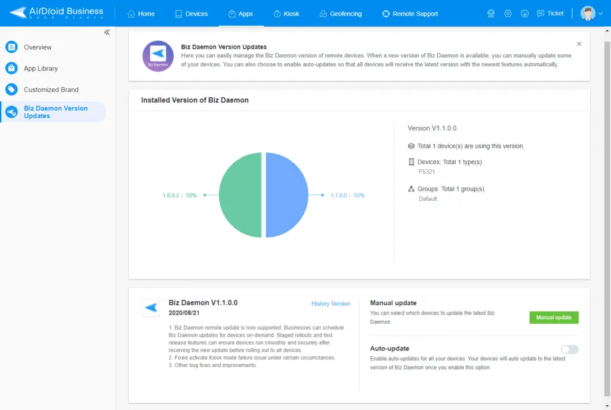Open the notifications headset icon in header
Image resolution: width=611 pixels, height=410 pixels.
coord(490,14)
